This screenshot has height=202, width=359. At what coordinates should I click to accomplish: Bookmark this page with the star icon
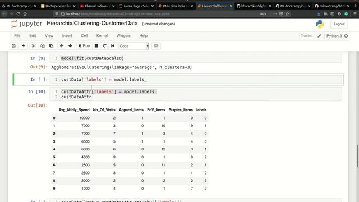click(x=287, y=13)
